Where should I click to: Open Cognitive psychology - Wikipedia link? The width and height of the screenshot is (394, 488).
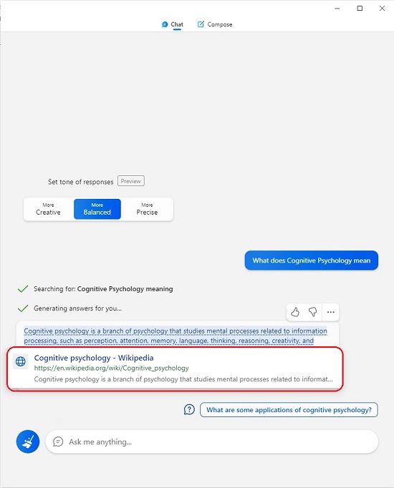point(94,358)
